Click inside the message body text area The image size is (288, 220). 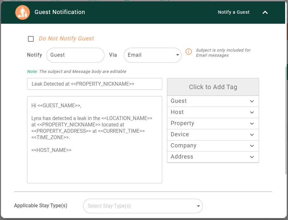coord(95,140)
